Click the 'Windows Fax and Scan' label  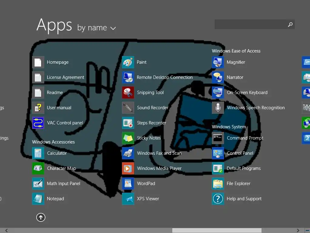(159, 153)
